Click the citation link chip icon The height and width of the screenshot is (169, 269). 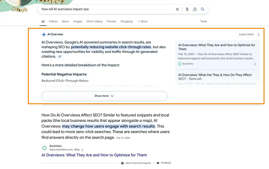60,56
